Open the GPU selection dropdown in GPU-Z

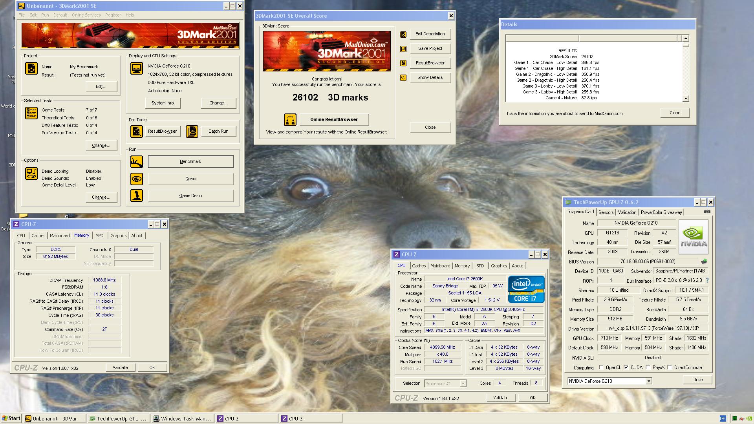tap(649, 381)
